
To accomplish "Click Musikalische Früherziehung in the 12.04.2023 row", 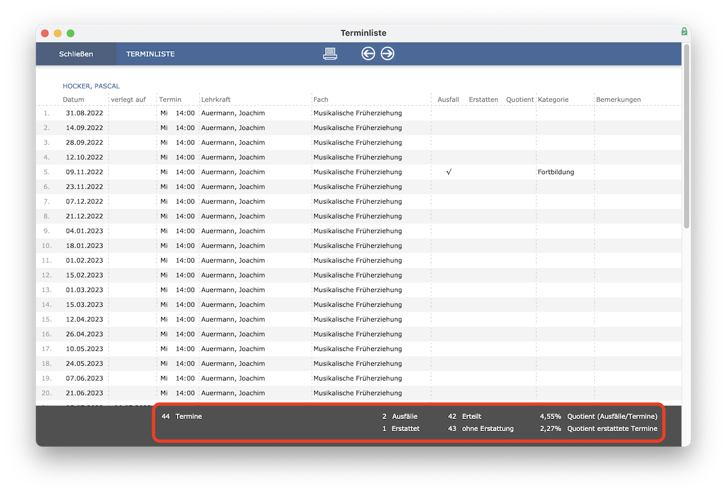I will [x=358, y=319].
